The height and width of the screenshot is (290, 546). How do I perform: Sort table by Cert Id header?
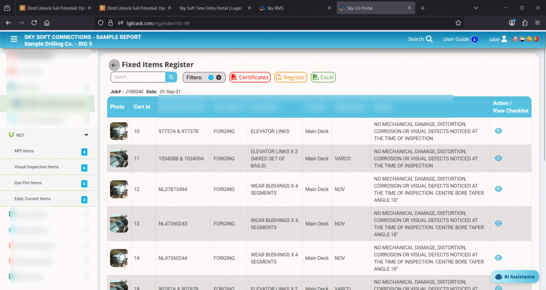point(142,107)
